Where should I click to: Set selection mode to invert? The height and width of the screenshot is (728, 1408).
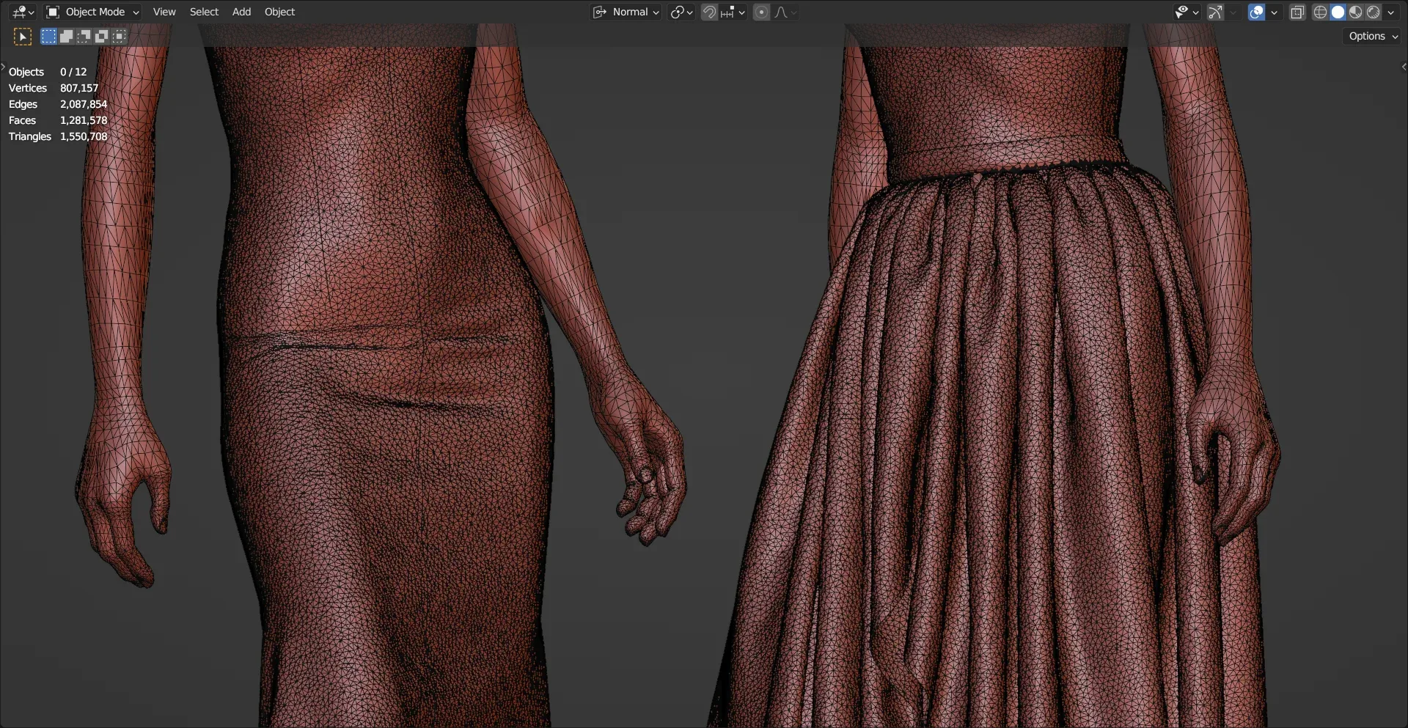coord(101,36)
